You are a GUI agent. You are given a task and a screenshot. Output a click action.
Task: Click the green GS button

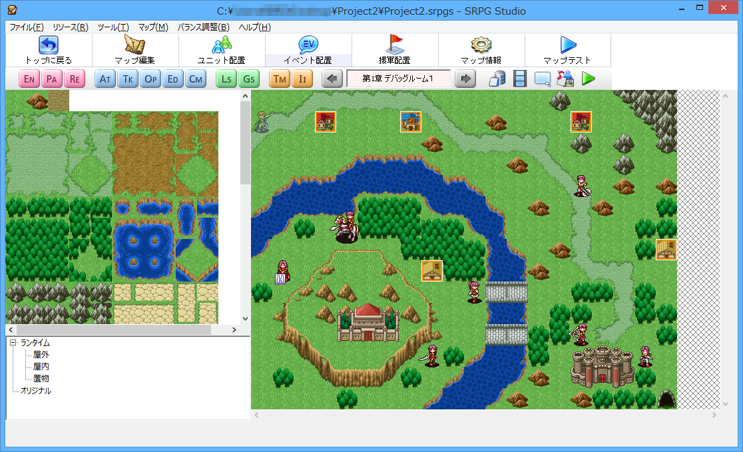249,79
